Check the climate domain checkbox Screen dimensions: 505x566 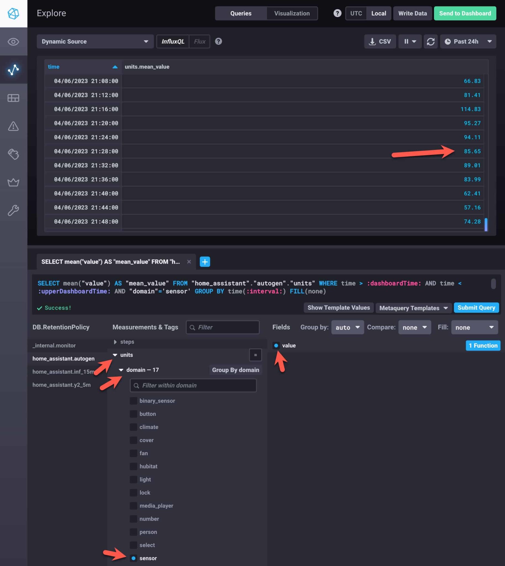[x=133, y=427]
